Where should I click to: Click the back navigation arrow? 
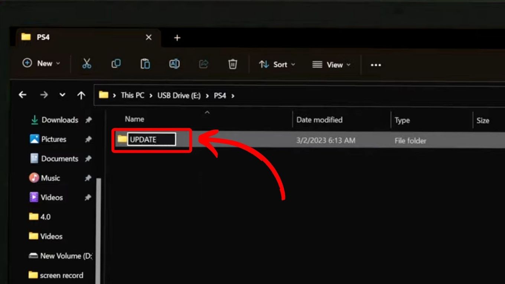click(x=22, y=95)
